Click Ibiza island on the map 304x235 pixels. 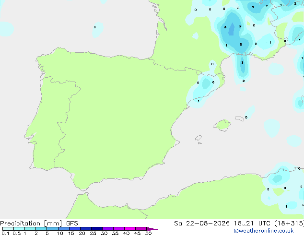tap(199, 138)
